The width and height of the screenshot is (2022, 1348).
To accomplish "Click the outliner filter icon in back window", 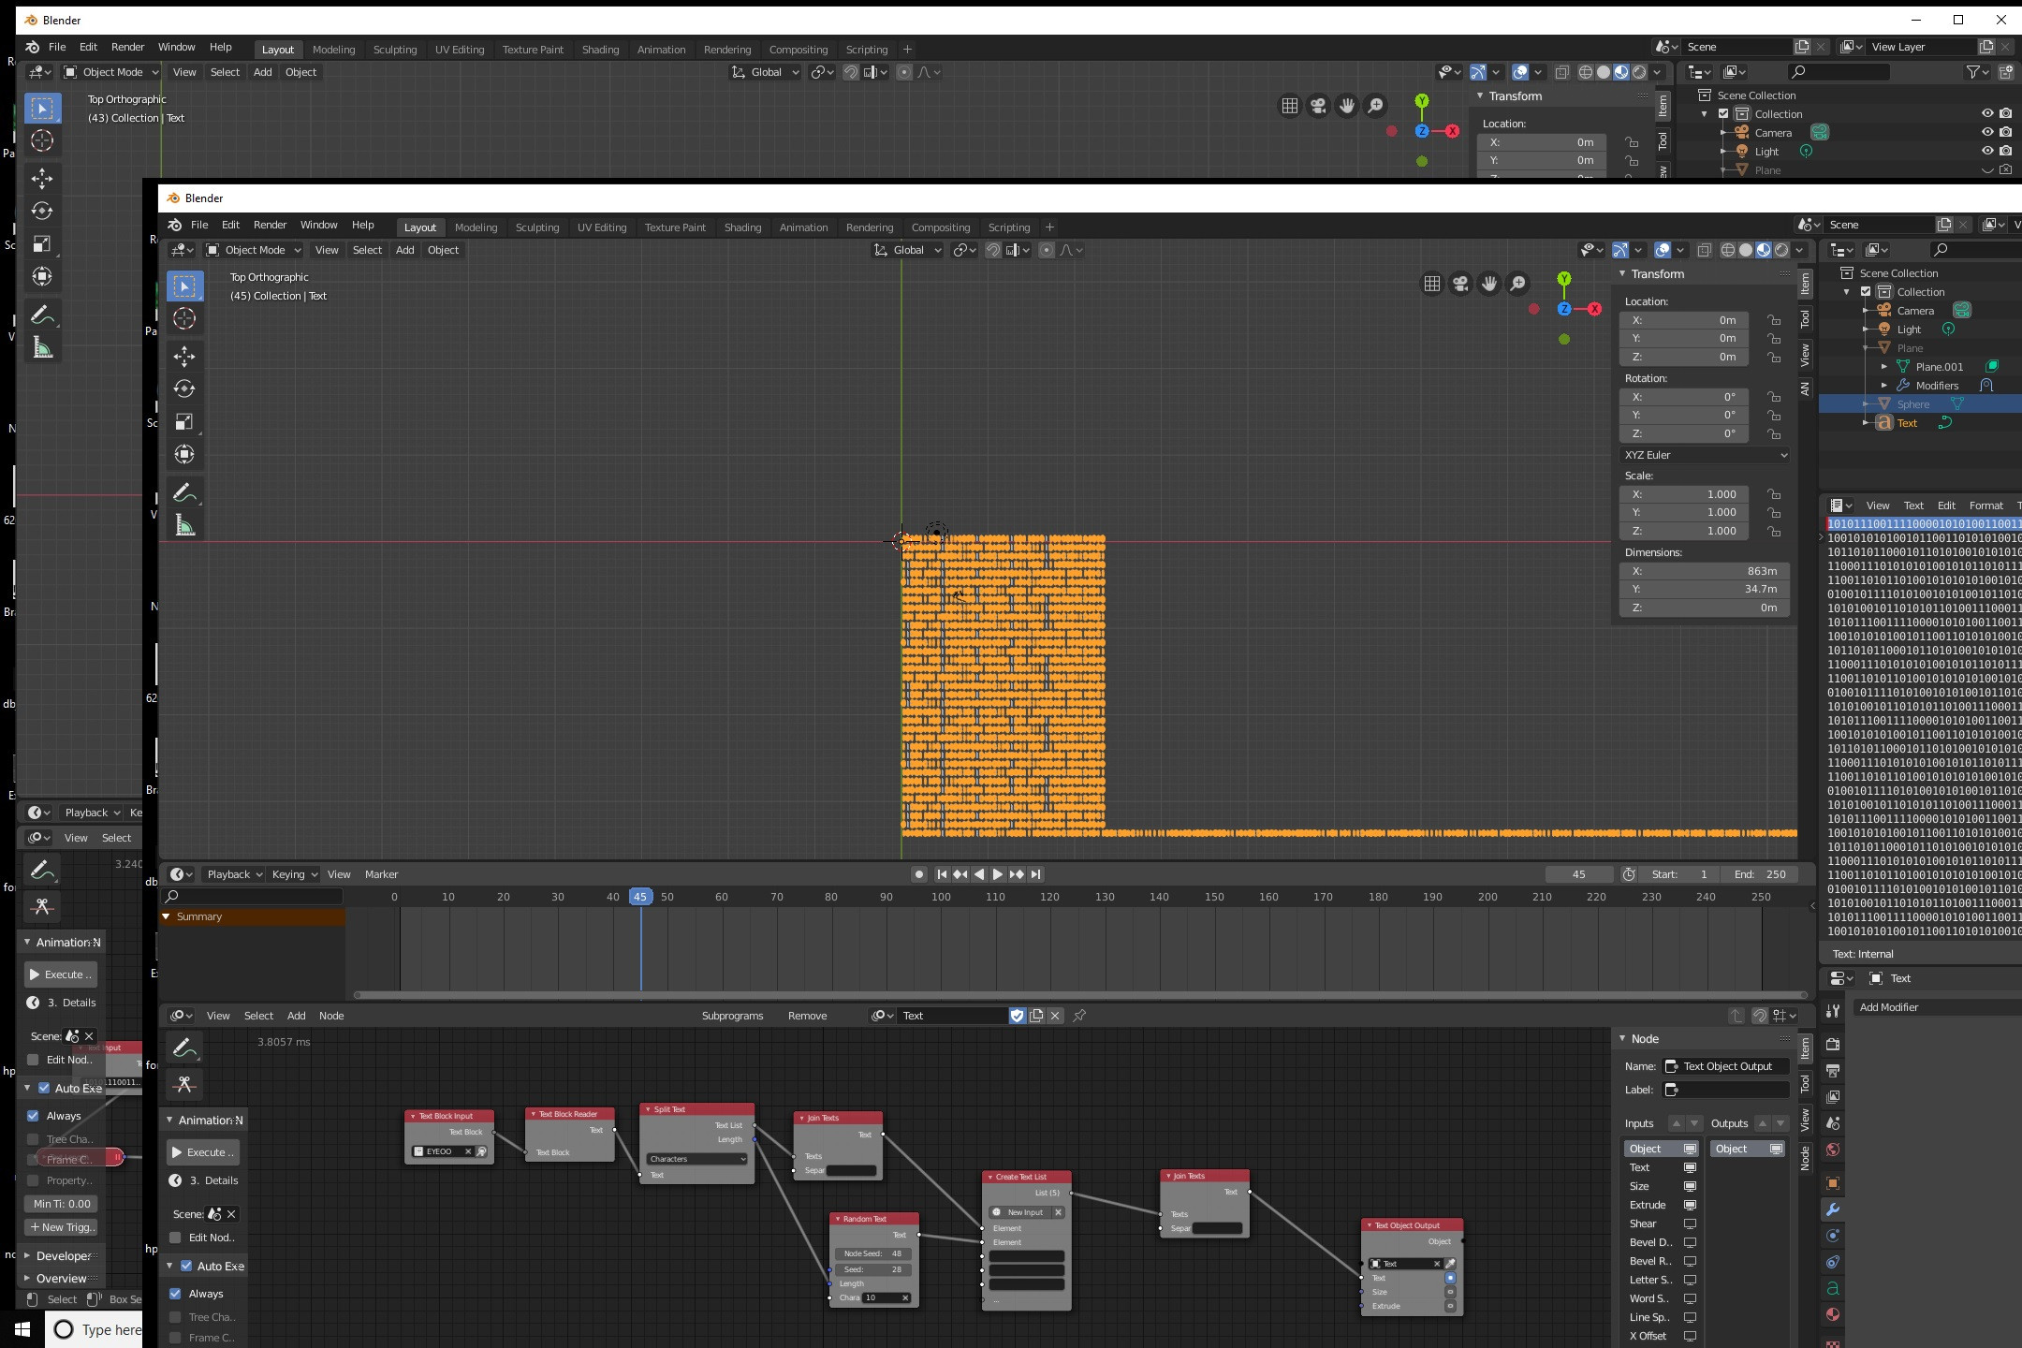I will 1976,72.
